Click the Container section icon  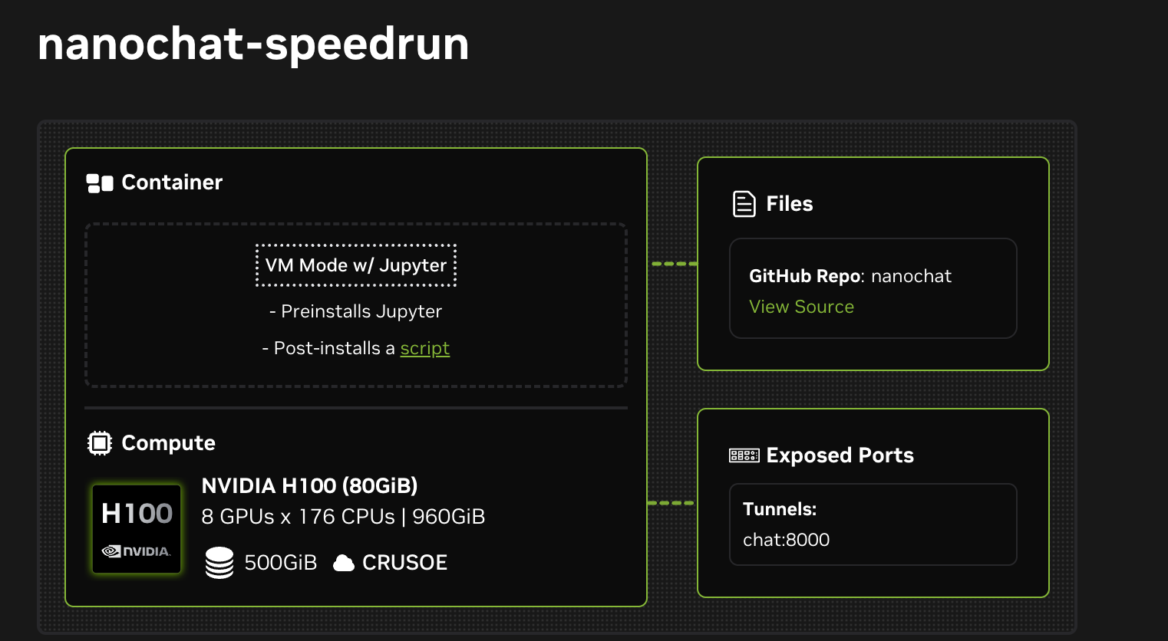point(100,182)
